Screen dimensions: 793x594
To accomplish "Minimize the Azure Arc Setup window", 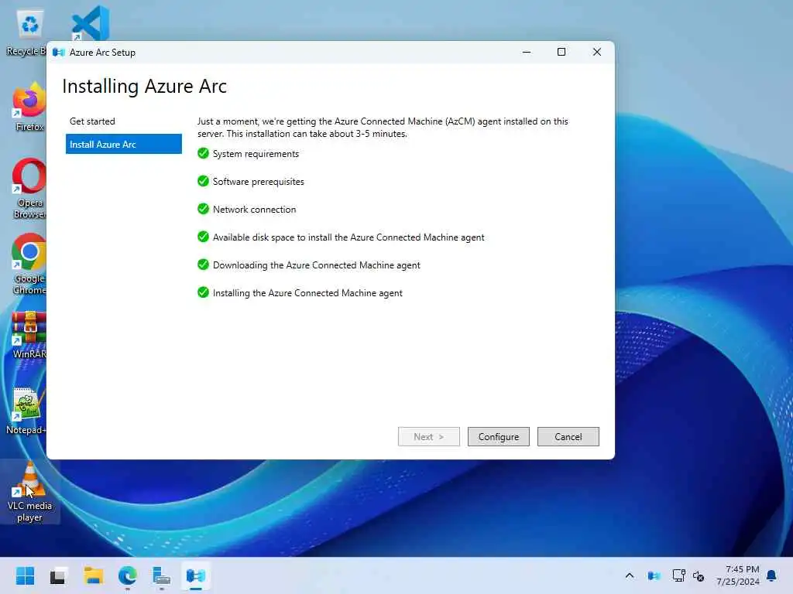I will [527, 52].
